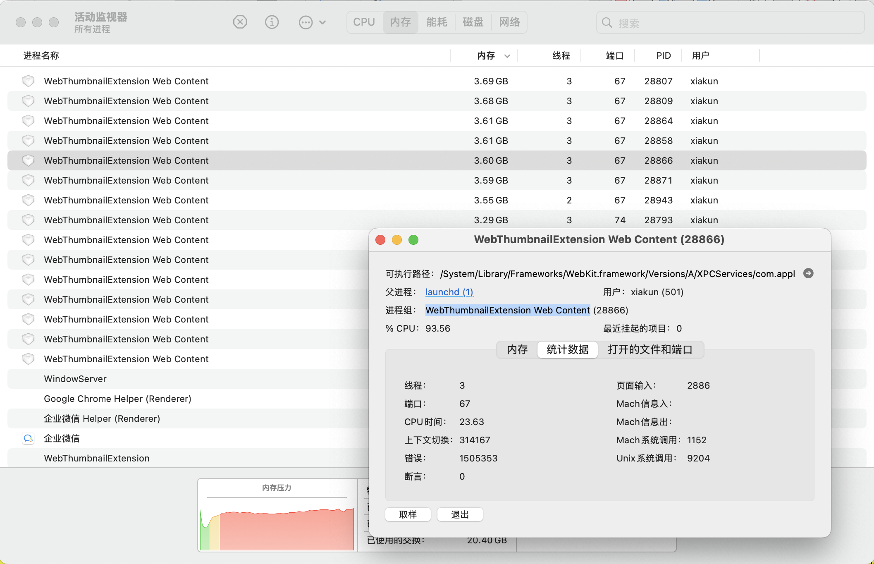The image size is (874, 564).
Task: Click the process info (i) toolbar icon
Action: coord(272,22)
